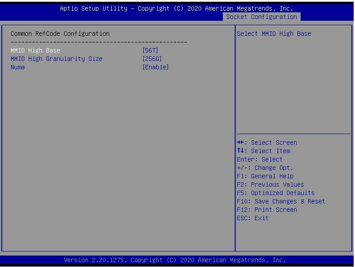Viewport: 355px width, 267px height.
Task: Click the Aptio Setup Utility title text
Action: click(x=176, y=8)
